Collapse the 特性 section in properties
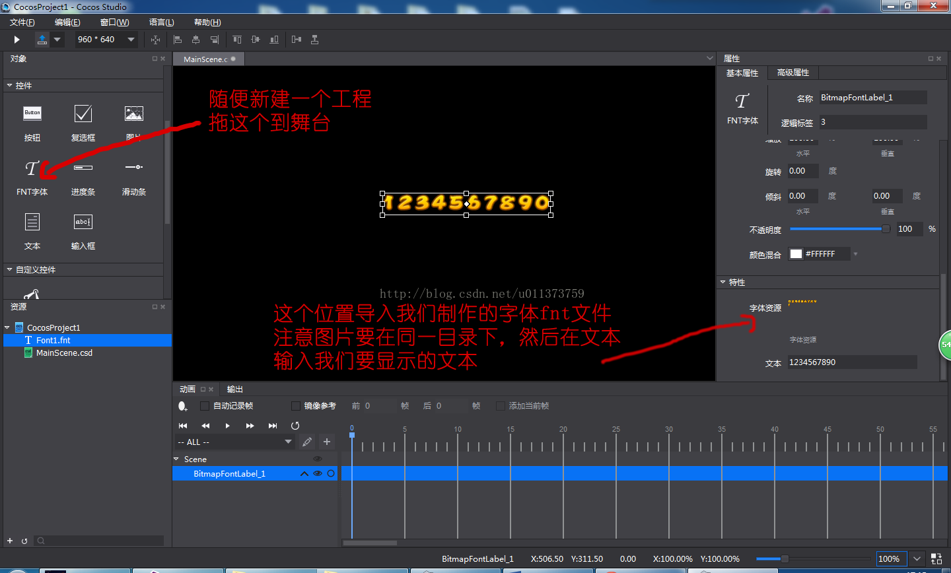 click(x=722, y=282)
